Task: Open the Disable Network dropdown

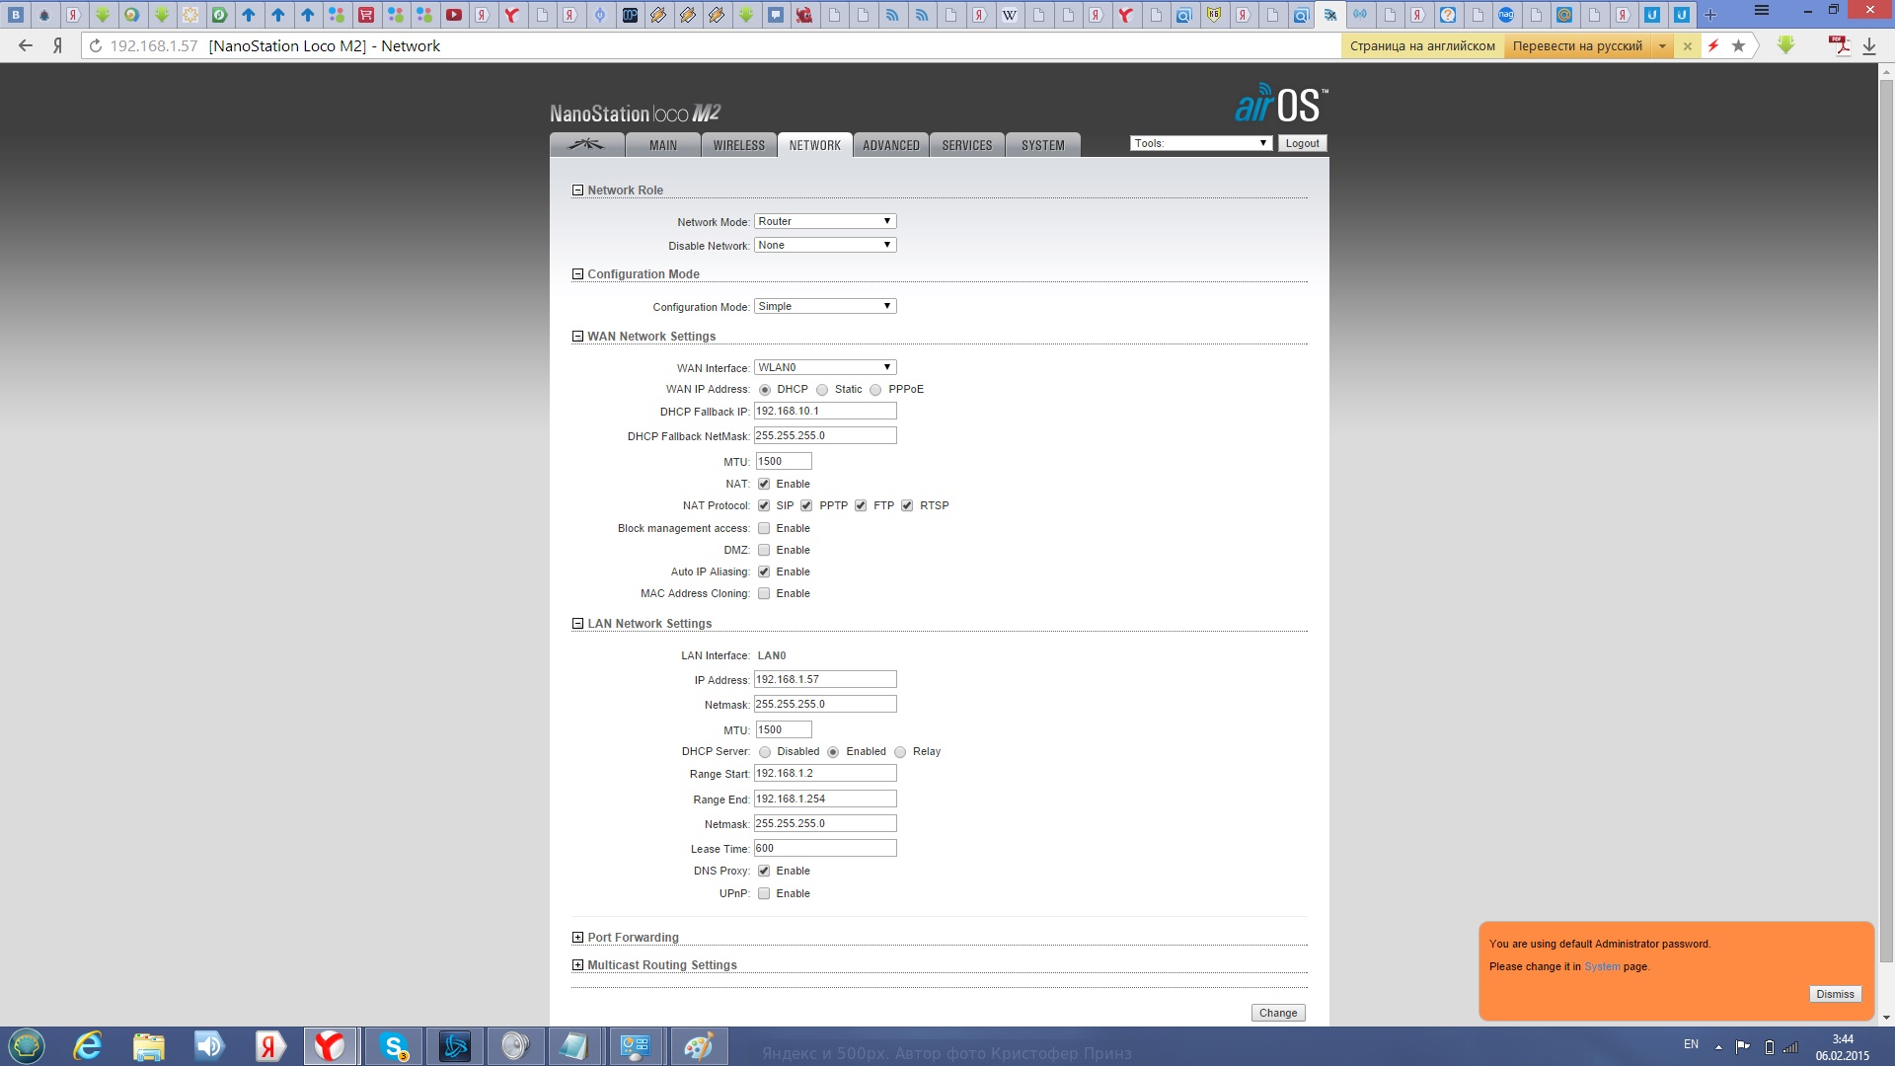Action: click(825, 245)
